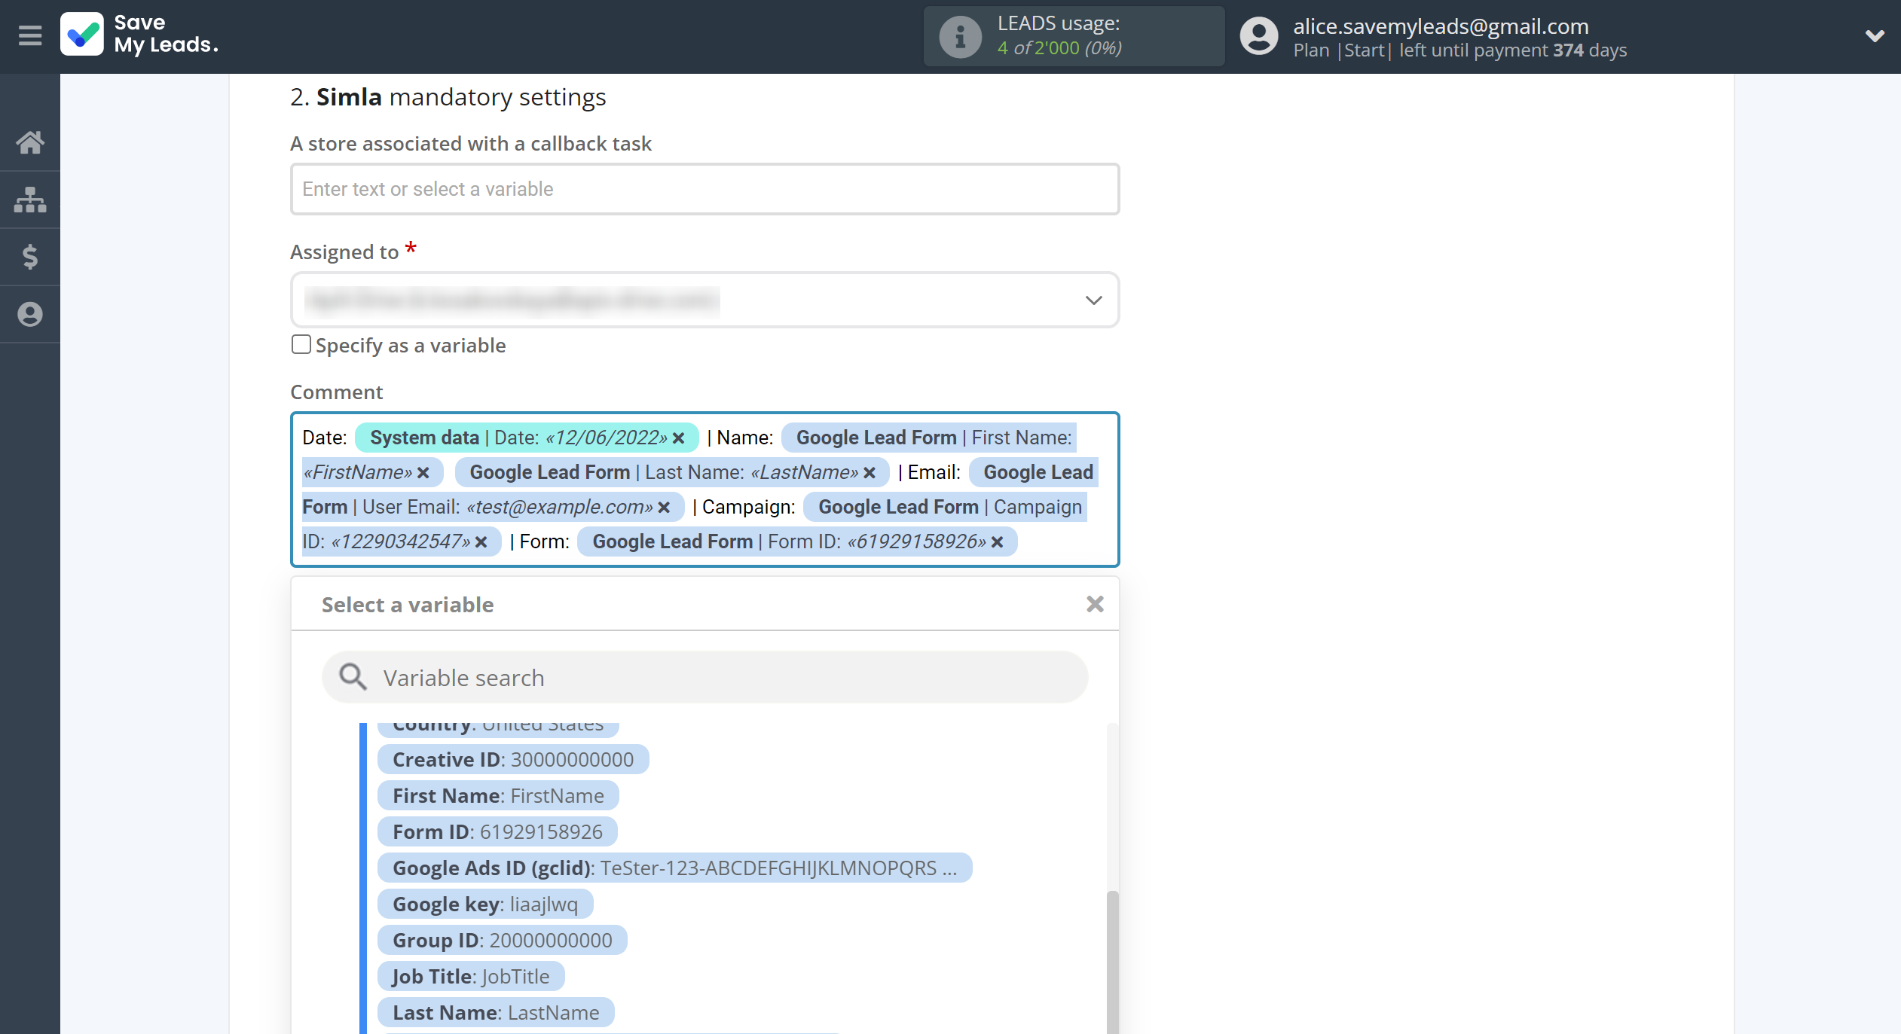Click the search magnifier icon
This screenshot has width=1901, height=1034.
tap(353, 677)
